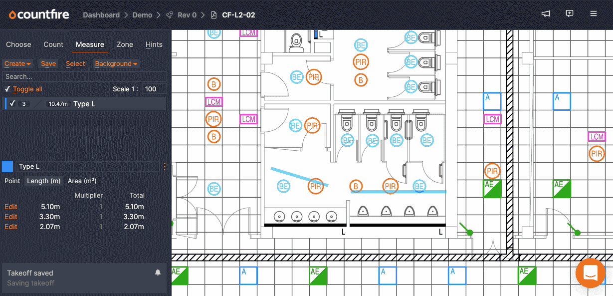Switch to the Zone tab
The image size is (613, 296).
tap(125, 44)
